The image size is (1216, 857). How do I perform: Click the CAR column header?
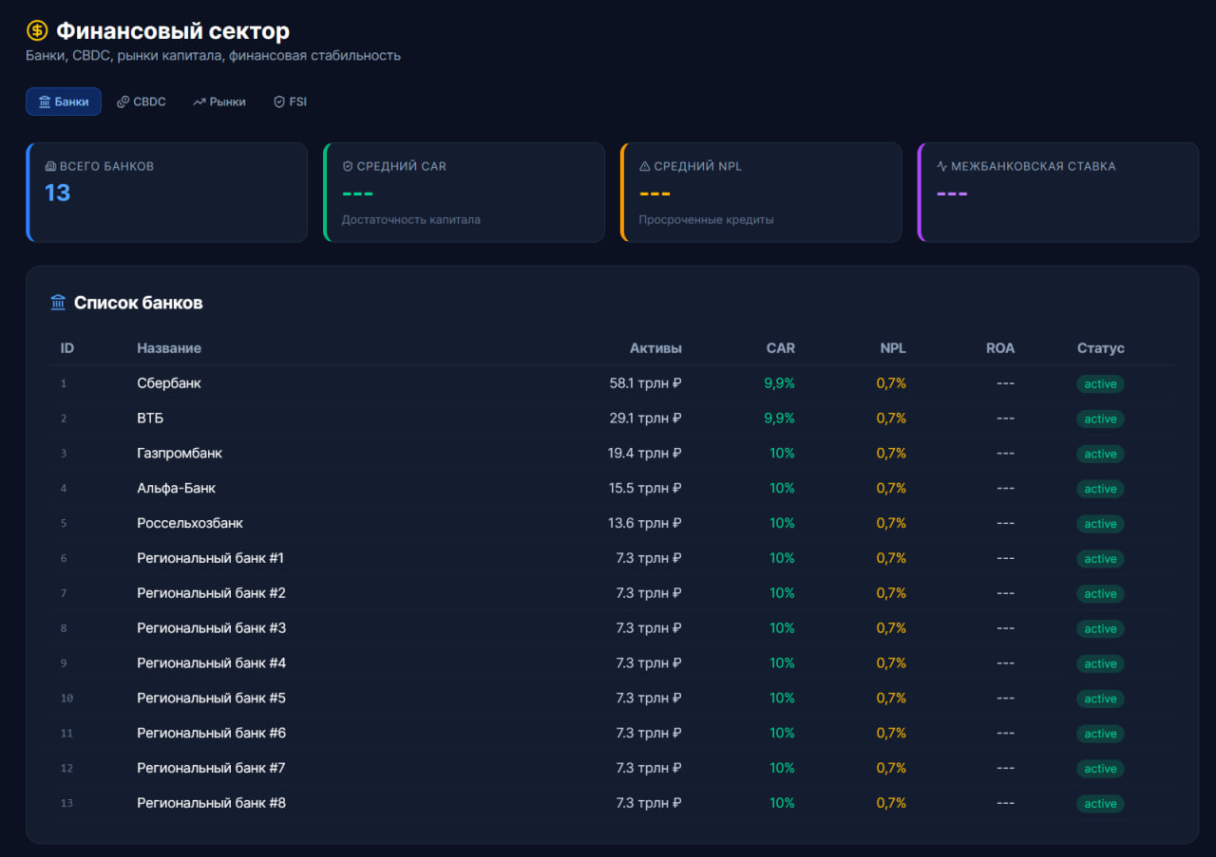781,348
